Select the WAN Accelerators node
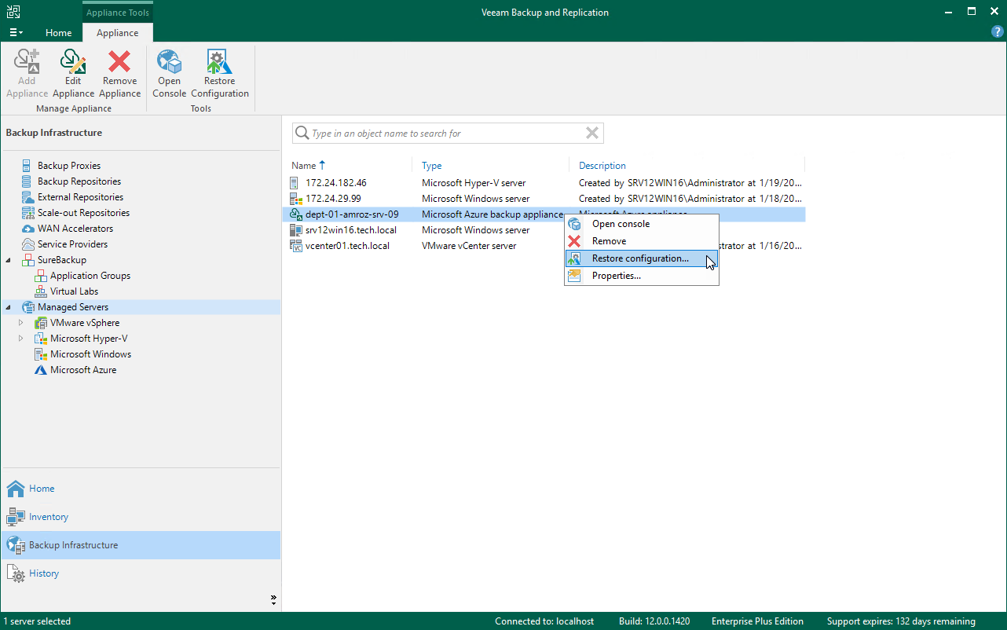 click(x=75, y=229)
